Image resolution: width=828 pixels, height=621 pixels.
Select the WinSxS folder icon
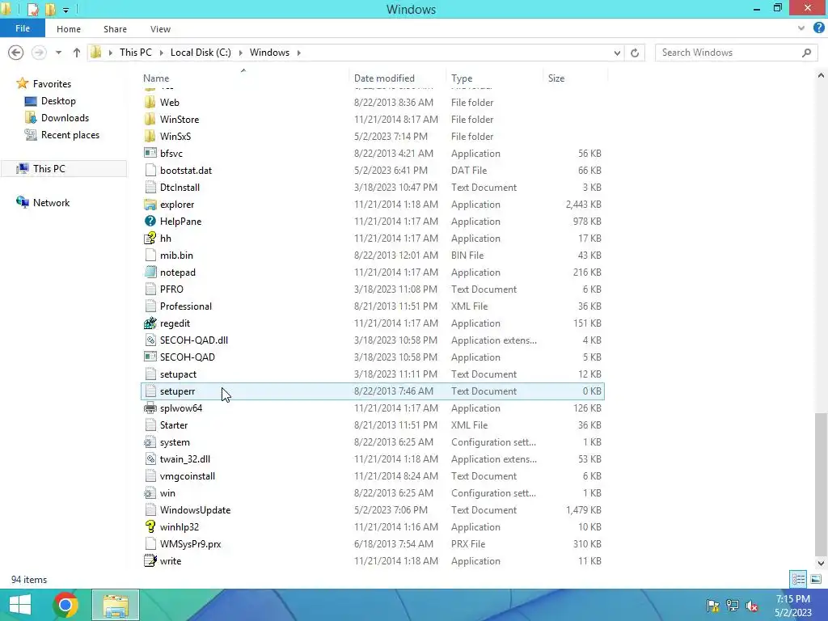coord(150,136)
